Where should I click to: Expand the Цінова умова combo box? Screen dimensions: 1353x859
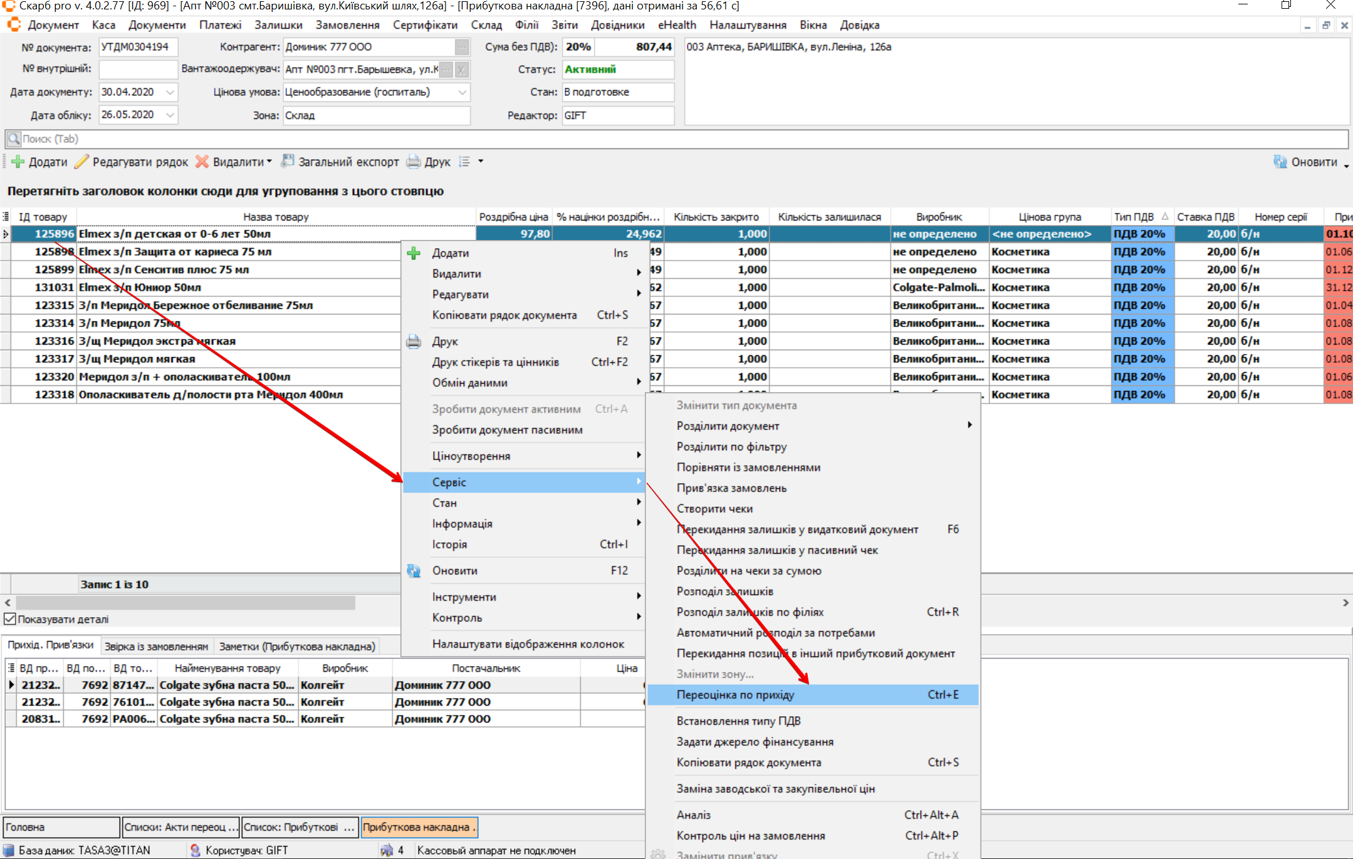(x=462, y=92)
